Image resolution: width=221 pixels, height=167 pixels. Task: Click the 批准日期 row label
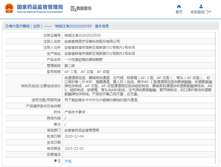point(54,136)
